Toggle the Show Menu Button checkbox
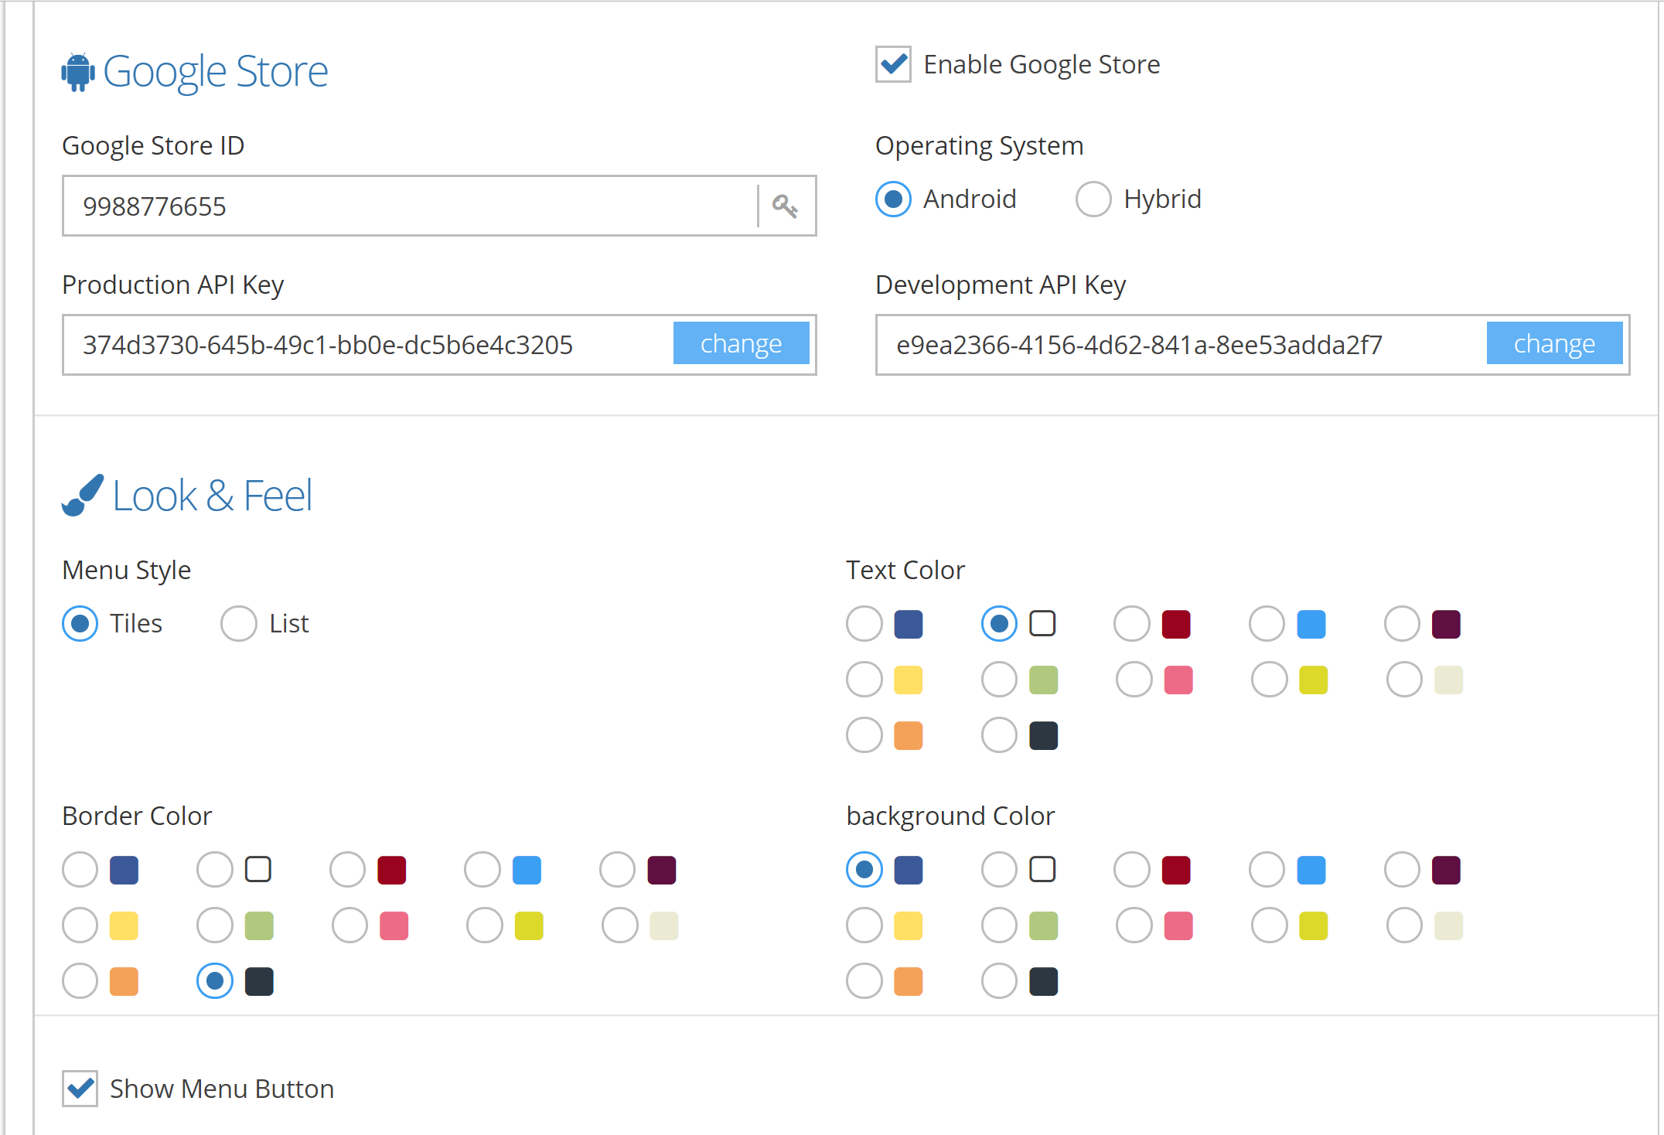Screen dimensions: 1664x1135 point(80,1089)
